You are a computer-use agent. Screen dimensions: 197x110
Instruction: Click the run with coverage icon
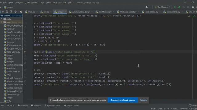click(x=183, y=7)
